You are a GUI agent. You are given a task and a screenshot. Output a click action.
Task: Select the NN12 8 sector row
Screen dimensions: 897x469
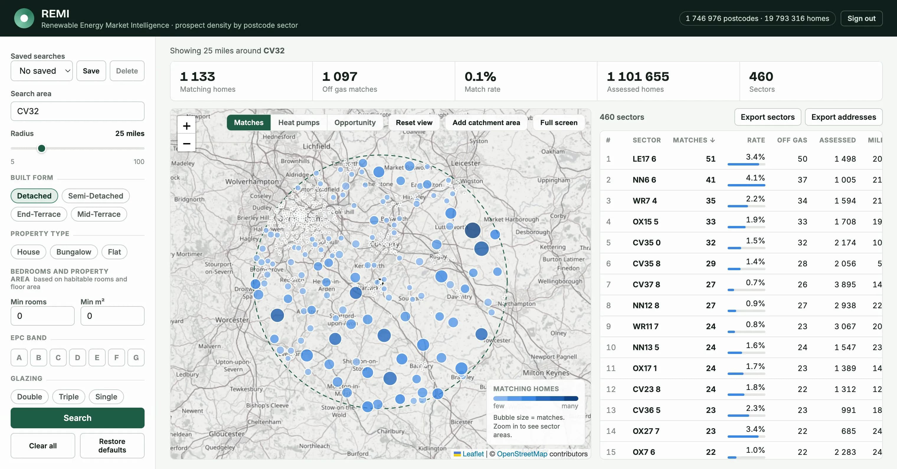pos(741,305)
